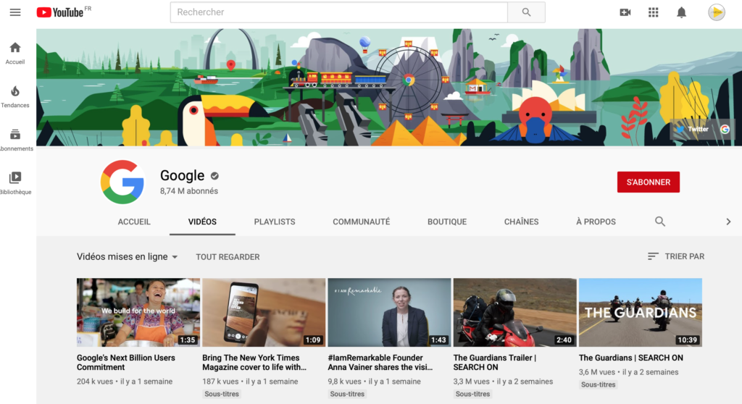Switch to the Playlists tab
The height and width of the screenshot is (404, 742).
[275, 222]
